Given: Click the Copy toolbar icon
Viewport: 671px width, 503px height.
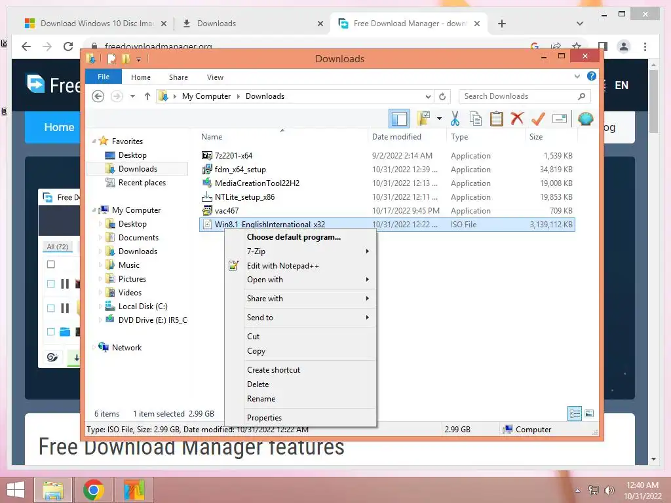Looking at the screenshot, I should [476, 119].
